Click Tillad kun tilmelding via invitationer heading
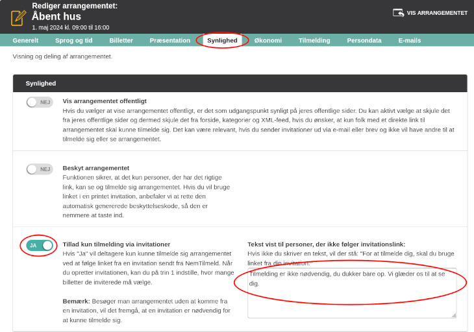Image resolution: width=474 pixels, height=332 pixels. [x=116, y=244]
